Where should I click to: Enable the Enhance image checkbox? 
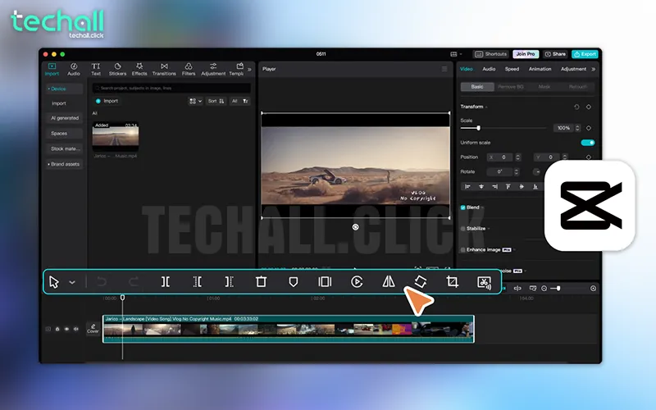(463, 250)
